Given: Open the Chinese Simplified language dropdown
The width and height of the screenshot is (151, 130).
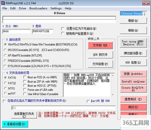Looking at the screenshot, I should pos(131,13).
